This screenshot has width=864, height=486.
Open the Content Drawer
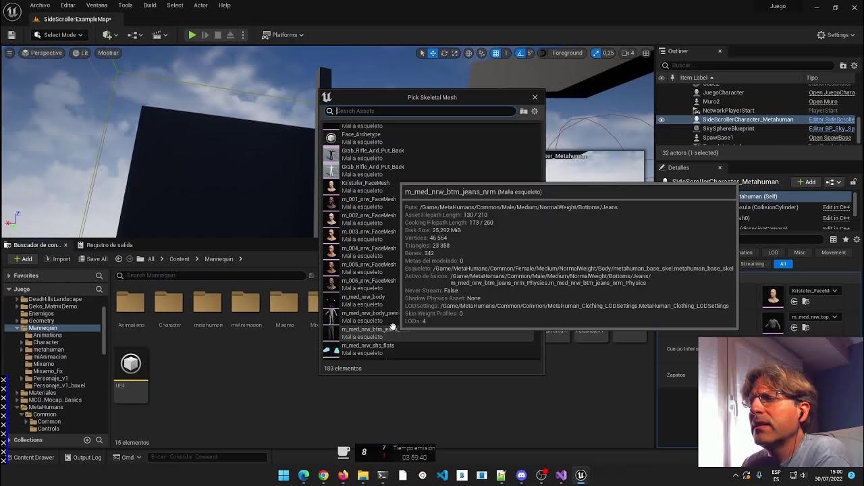tap(29, 457)
